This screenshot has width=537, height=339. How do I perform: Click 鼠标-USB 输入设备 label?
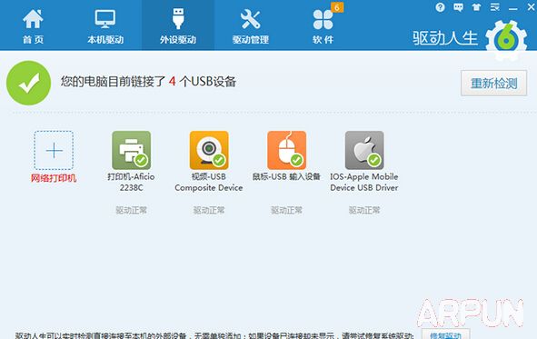click(286, 176)
